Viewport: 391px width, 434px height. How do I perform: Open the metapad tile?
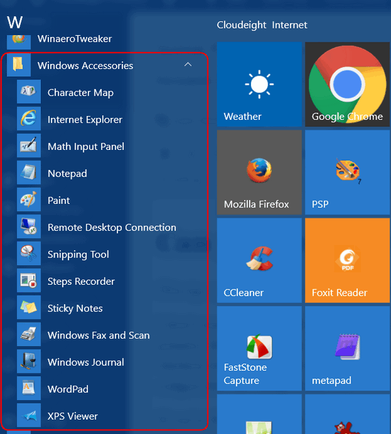[347, 349]
